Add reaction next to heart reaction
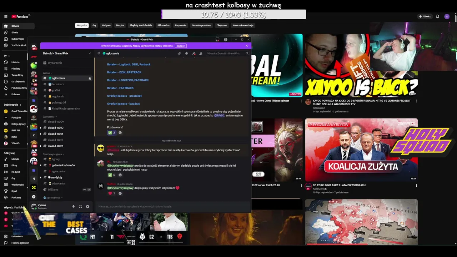The image size is (457, 257). pyautogui.click(x=120, y=193)
